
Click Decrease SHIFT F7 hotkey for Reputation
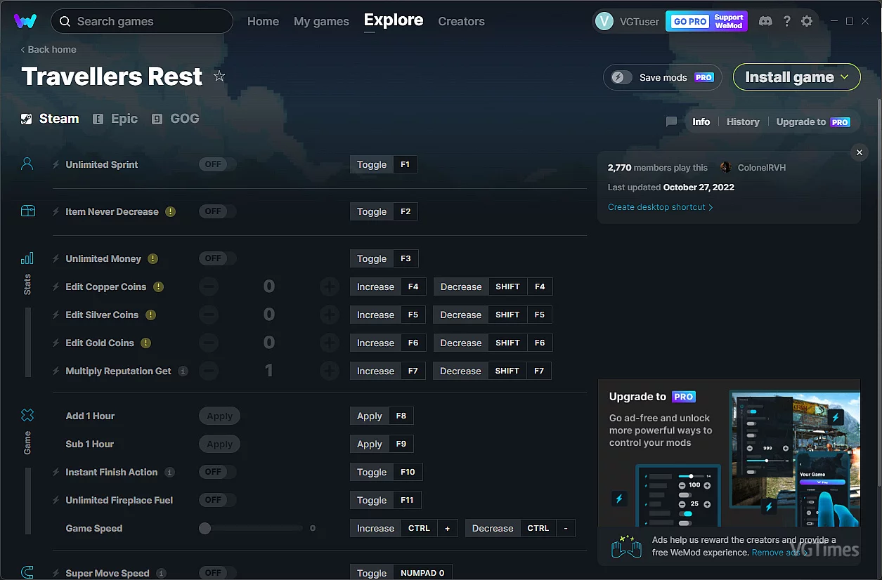493,371
